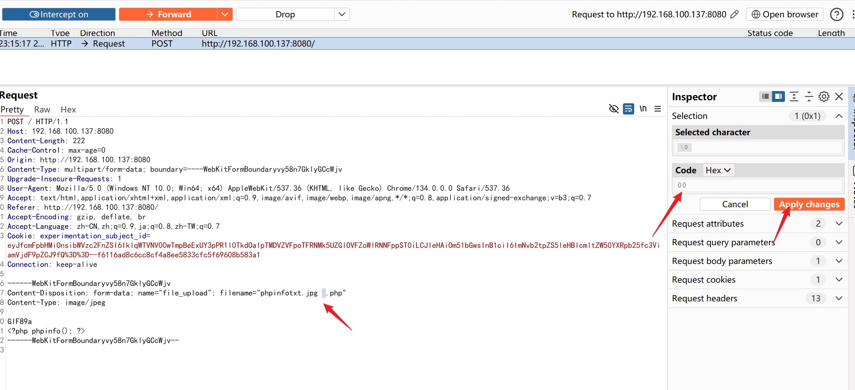The image size is (855, 390).
Task: Close the Inspector panel
Action: 839,97
